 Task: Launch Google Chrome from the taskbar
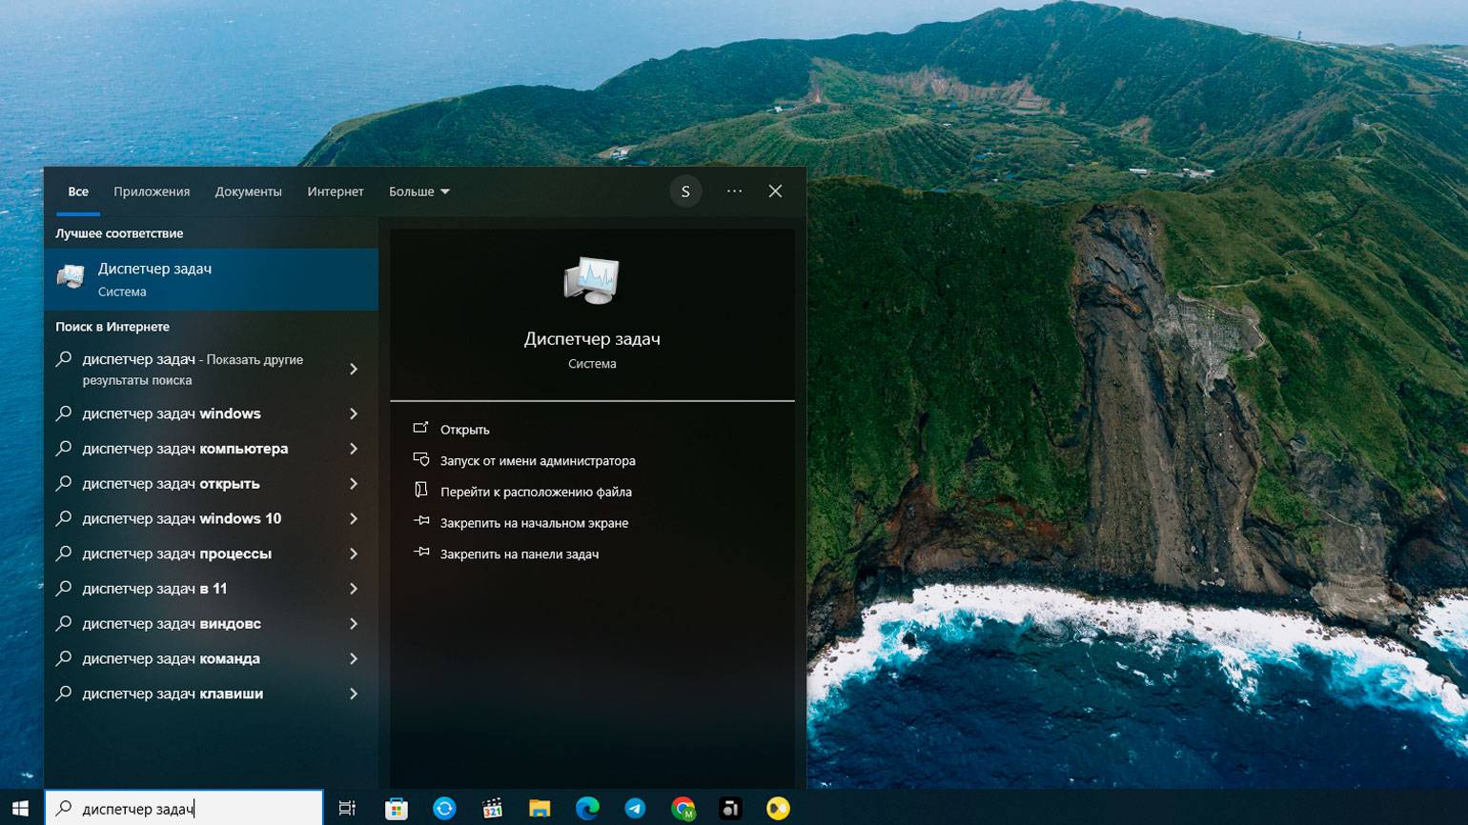coord(683,809)
